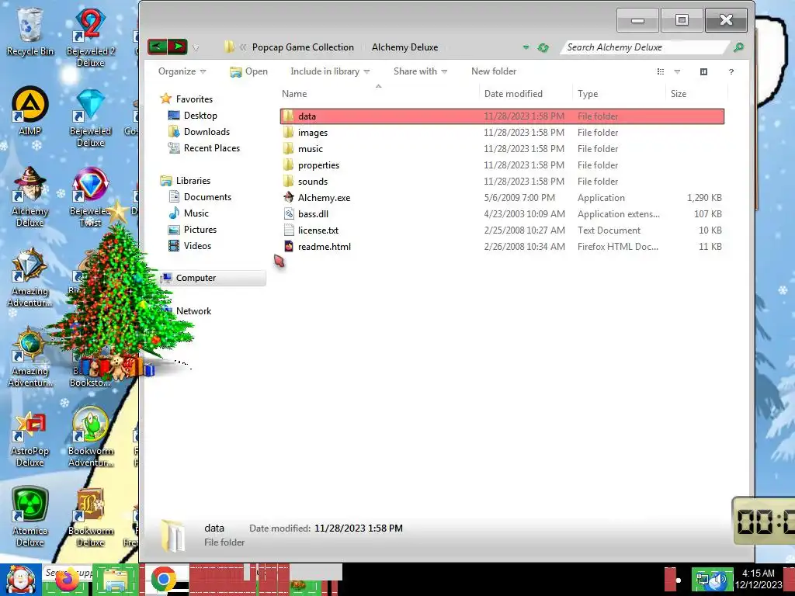795x596 pixels.
Task: Open the Videos library
Action: (x=189, y=246)
